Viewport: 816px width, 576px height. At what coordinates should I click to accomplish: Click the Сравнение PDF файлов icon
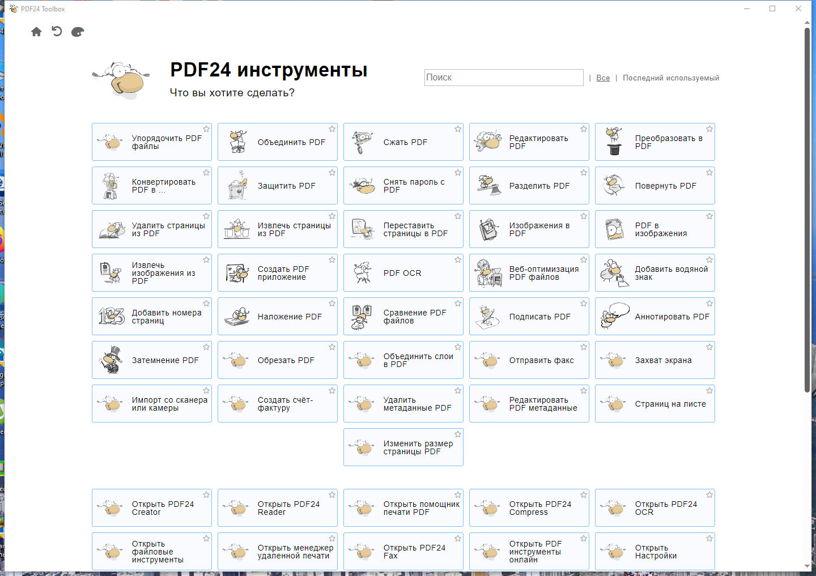(x=362, y=317)
